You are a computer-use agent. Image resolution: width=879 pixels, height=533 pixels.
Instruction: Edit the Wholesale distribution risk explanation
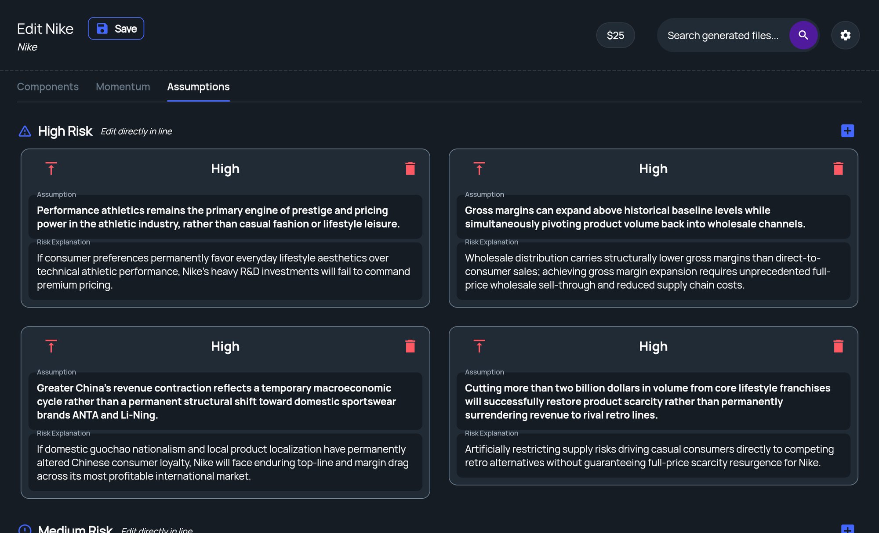click(653, 271)
